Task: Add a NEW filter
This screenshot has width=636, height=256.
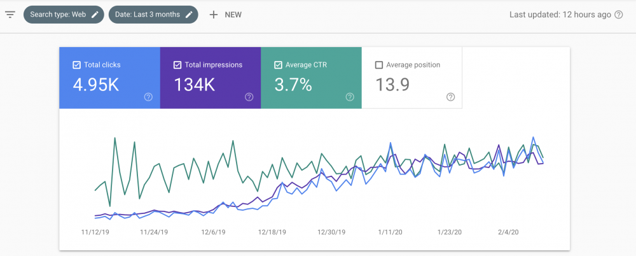Action: [x=226, y=15]
